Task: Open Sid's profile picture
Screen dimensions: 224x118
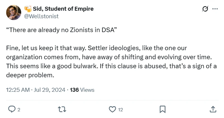Action: [x=13, y=12]
